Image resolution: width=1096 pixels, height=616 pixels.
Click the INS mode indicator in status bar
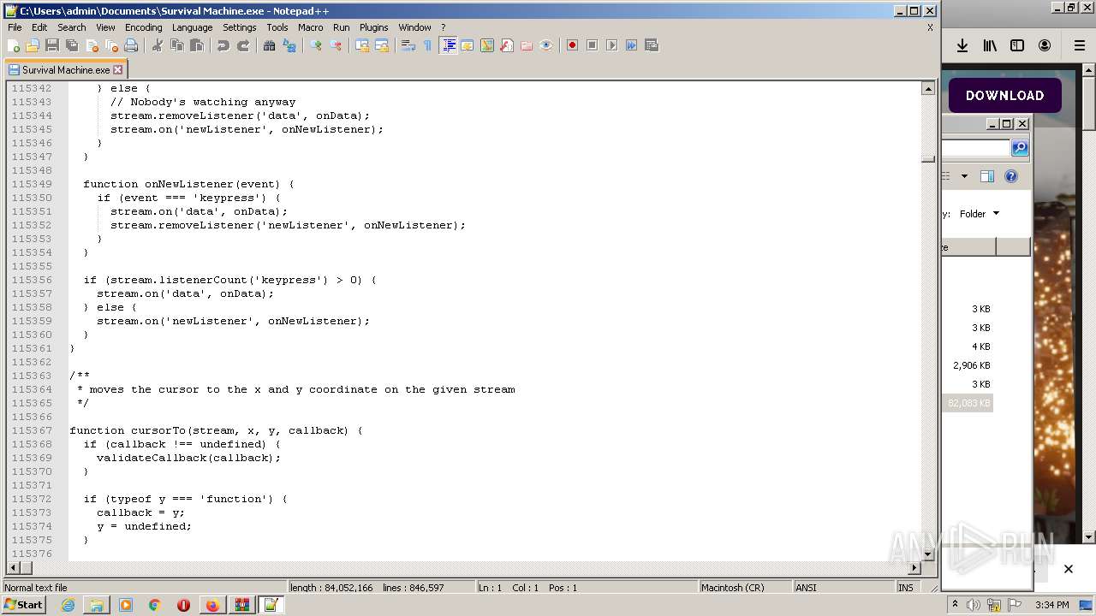(x=905, y=588)
